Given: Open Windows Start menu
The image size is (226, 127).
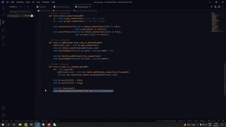Looking at the screenshot, I should [3, 125].
